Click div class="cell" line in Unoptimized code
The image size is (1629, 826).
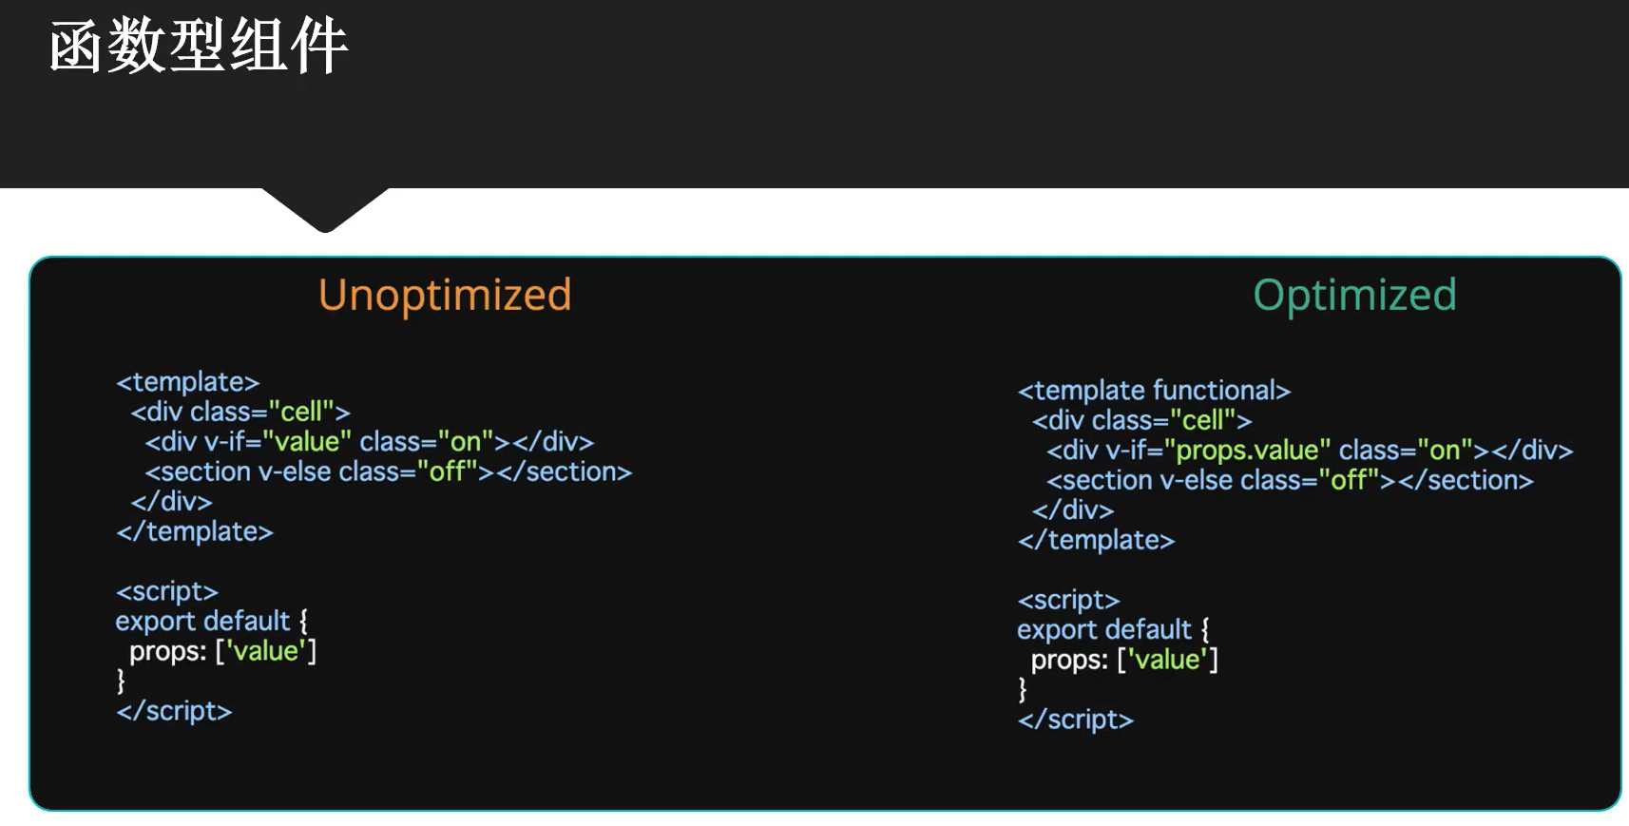click(x=240, y=412)
